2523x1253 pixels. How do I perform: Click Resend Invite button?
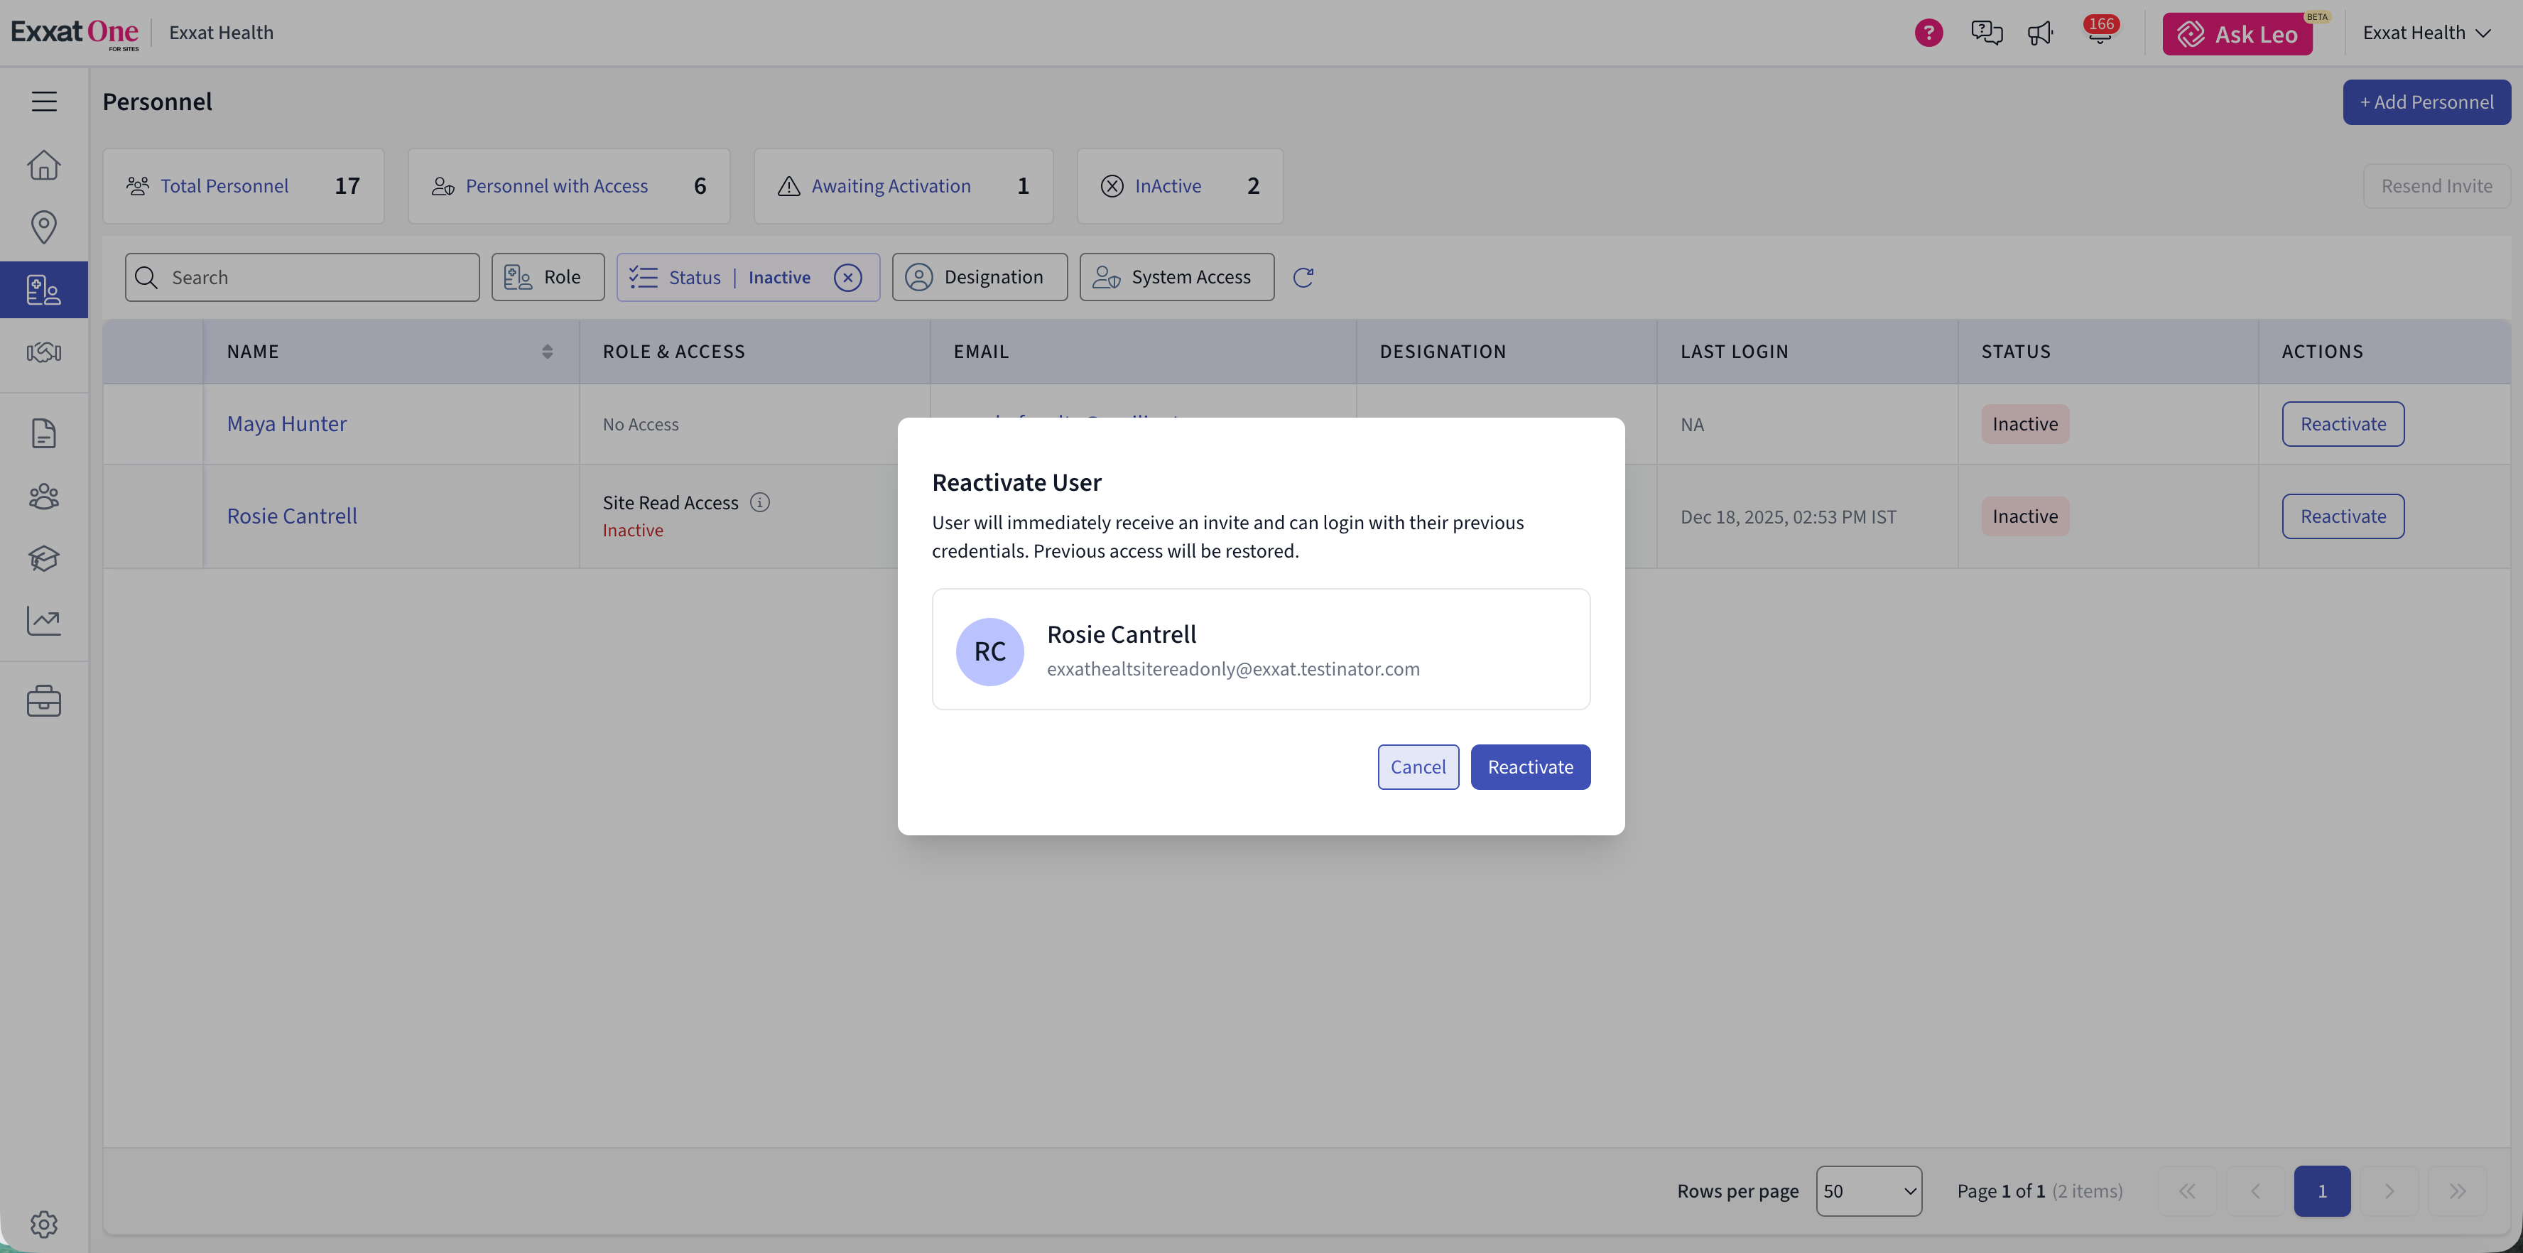(2437, 186)
